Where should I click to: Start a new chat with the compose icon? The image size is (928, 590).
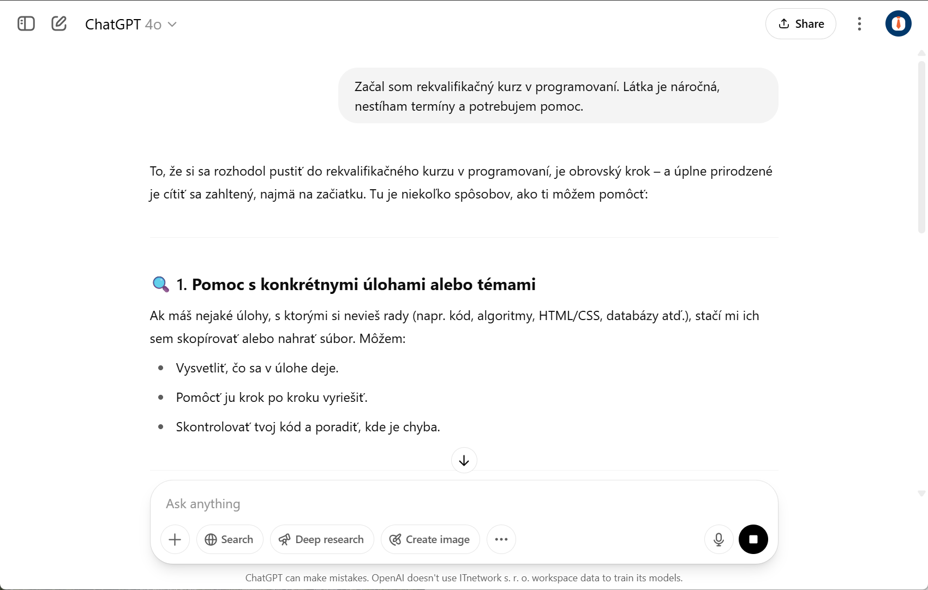coord(59,23)
